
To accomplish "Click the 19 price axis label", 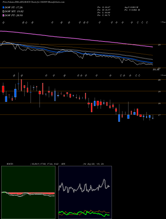I will pos(159,92).
